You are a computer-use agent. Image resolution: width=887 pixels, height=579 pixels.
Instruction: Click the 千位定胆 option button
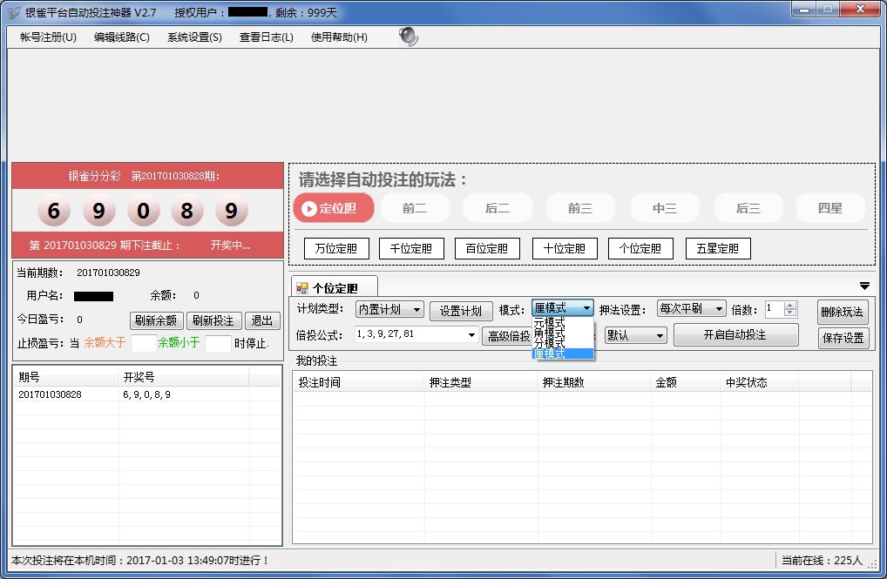click(x=411, y=248)
